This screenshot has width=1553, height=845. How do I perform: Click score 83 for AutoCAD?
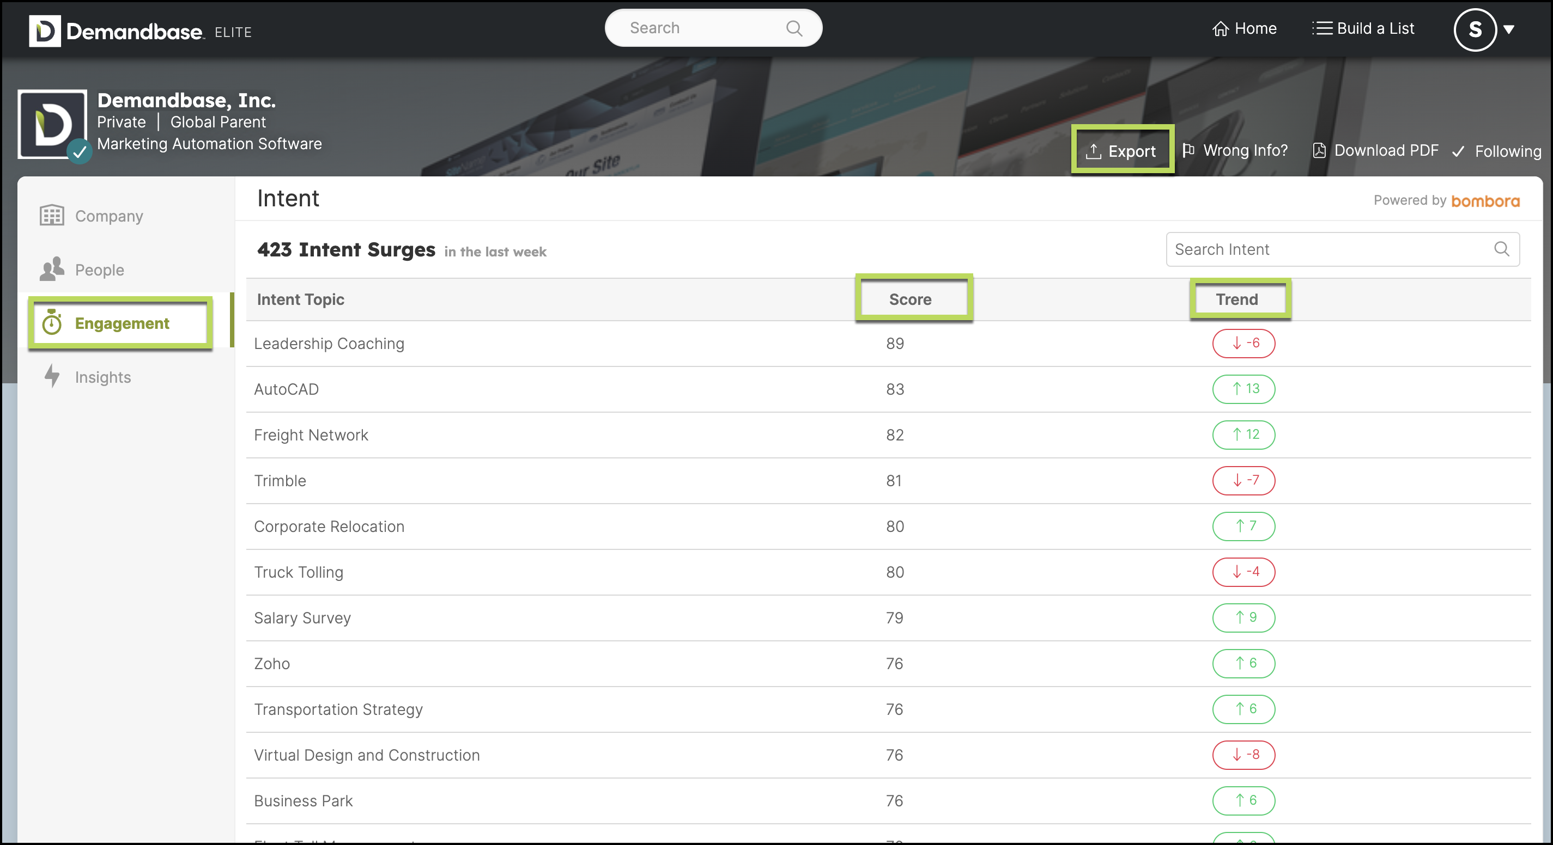pos(895,389)
